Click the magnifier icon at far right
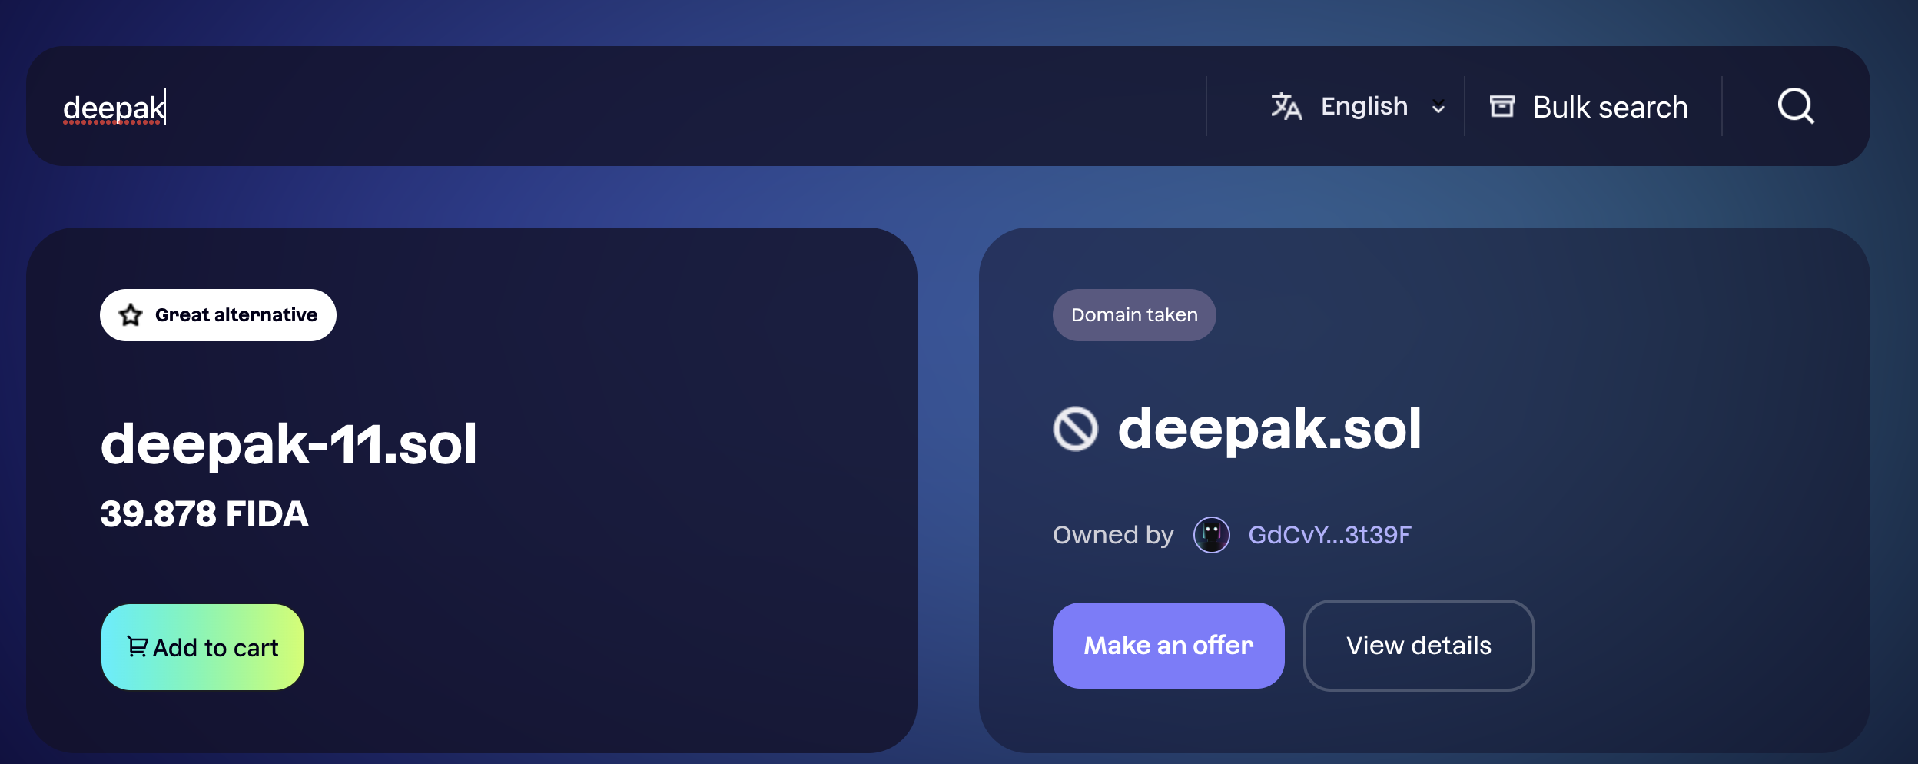 1796,105
